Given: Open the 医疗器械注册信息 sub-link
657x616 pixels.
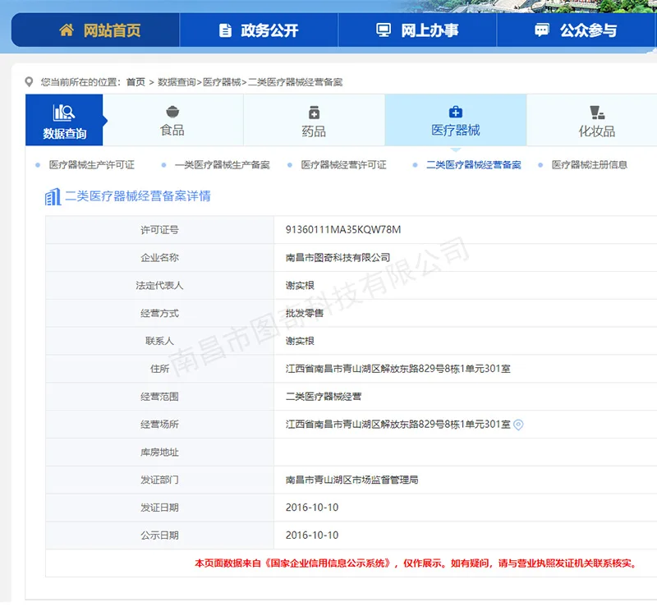Looking at the screenshot, I should pyautogui.click(x=590, y=165).
